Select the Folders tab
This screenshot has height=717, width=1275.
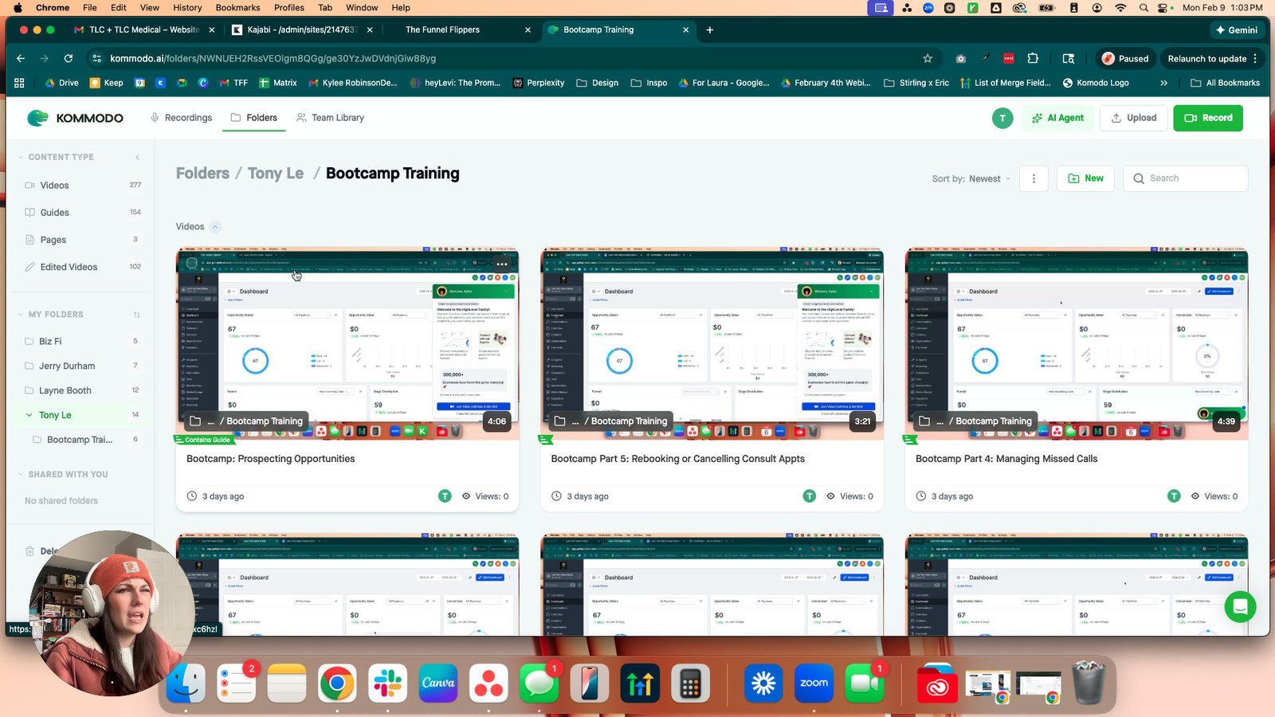pos(254,118)
